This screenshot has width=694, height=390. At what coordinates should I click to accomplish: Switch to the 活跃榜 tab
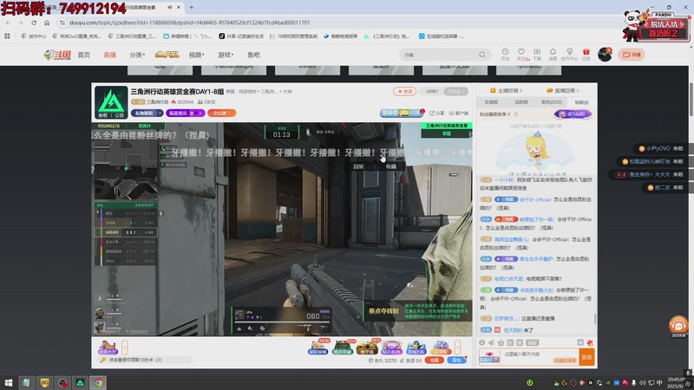tap(521, 102)
